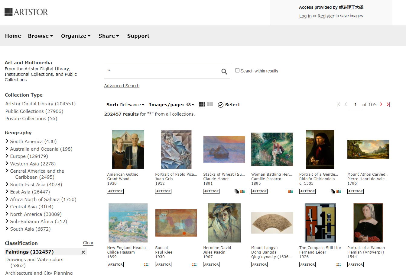Go to first results page
The height and width of the screenshot is (275, 406).
point(339,104)
